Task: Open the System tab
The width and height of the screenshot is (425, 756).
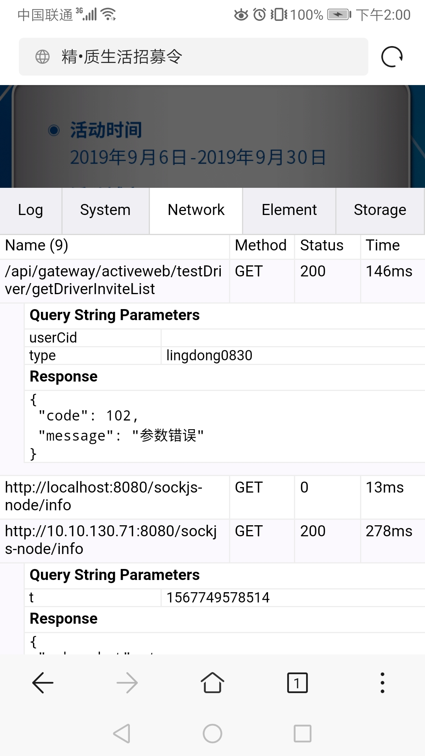Action: coord(105,210)
